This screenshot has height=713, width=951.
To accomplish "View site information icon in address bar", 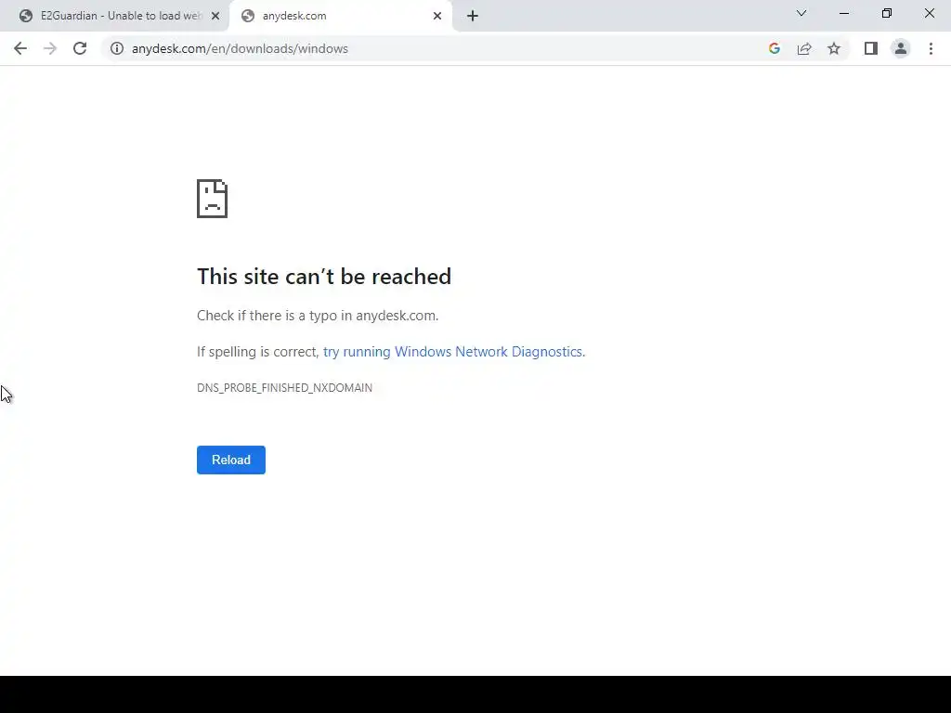I will [117, 48].
